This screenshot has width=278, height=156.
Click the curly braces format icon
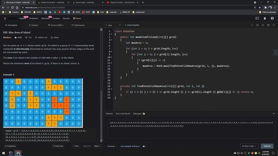258,25
